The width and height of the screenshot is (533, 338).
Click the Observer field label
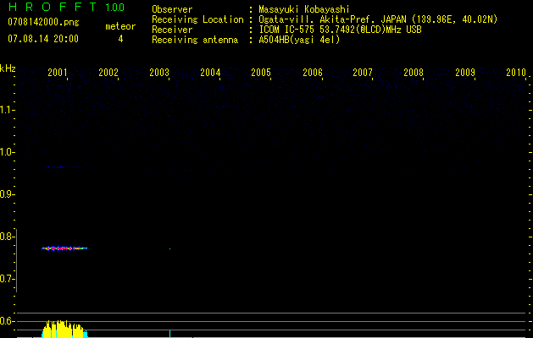click(172, 9)
